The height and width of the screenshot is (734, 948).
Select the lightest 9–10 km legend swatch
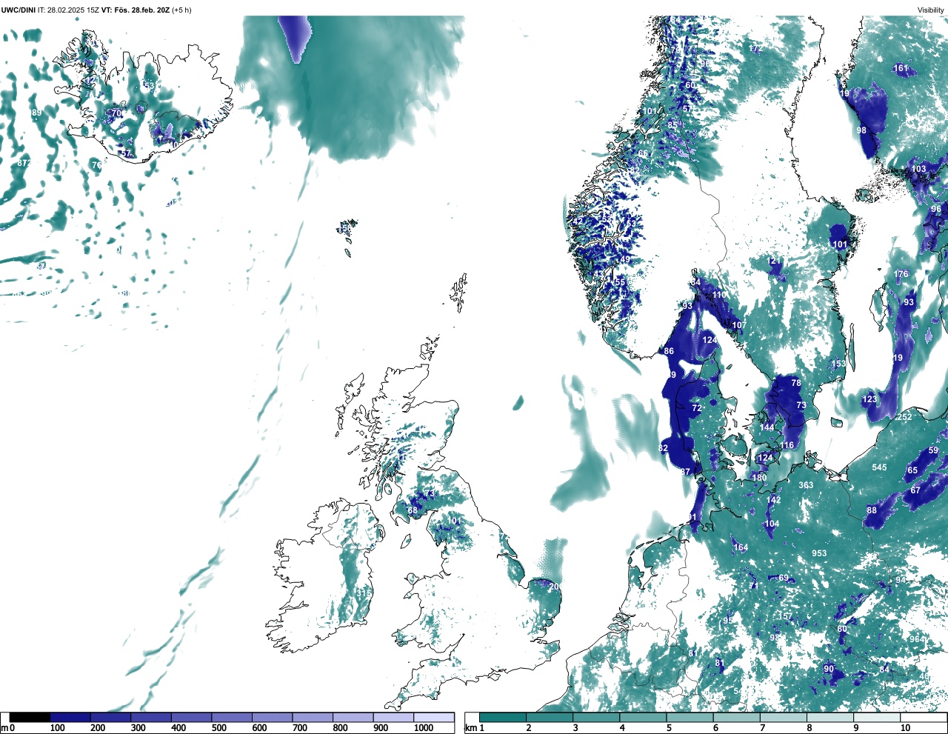tap(878, 717)
